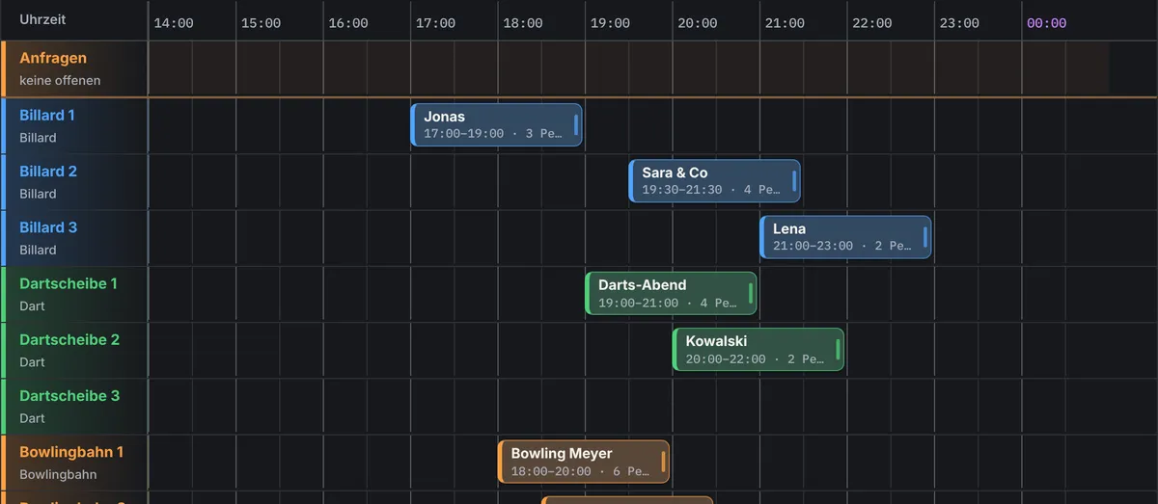The image size is (1158, 504).
Task: Click the 15:00 time header
Action: click(261, 23)
